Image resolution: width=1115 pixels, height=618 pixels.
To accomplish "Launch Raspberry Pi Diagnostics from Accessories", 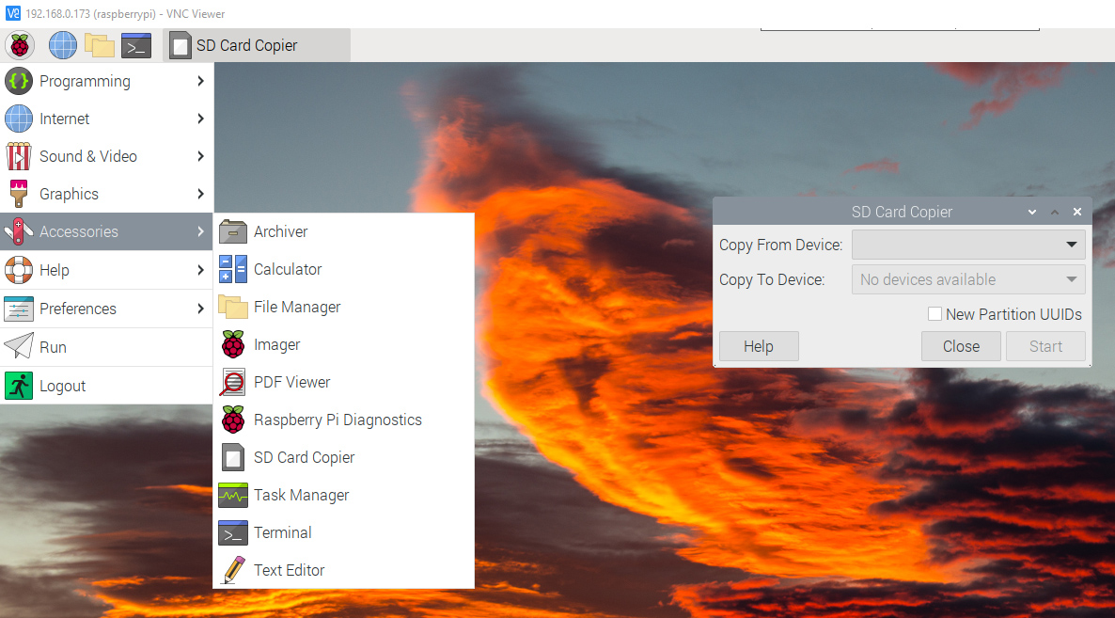I will click(x=343, y=420).
